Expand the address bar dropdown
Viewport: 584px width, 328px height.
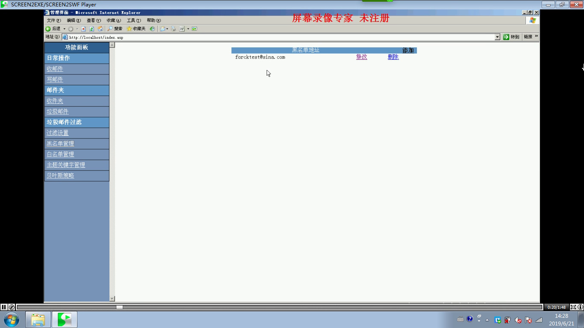[497, 37]
